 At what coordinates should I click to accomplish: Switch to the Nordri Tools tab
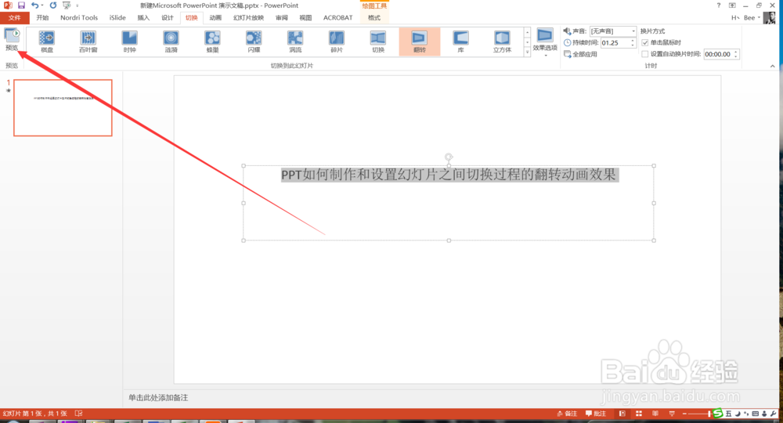[79, 17]
